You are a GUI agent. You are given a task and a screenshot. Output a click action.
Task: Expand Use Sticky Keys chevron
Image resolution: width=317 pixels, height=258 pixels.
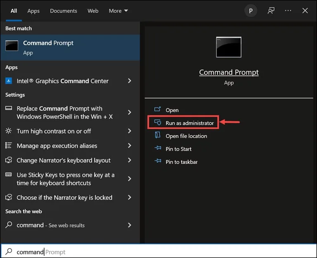130,179
